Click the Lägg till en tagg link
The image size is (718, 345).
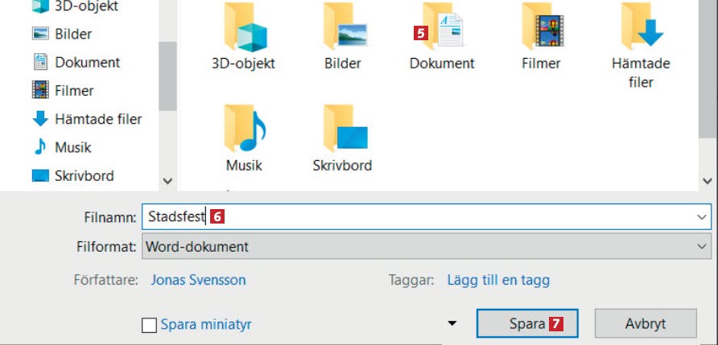(498, 281)
